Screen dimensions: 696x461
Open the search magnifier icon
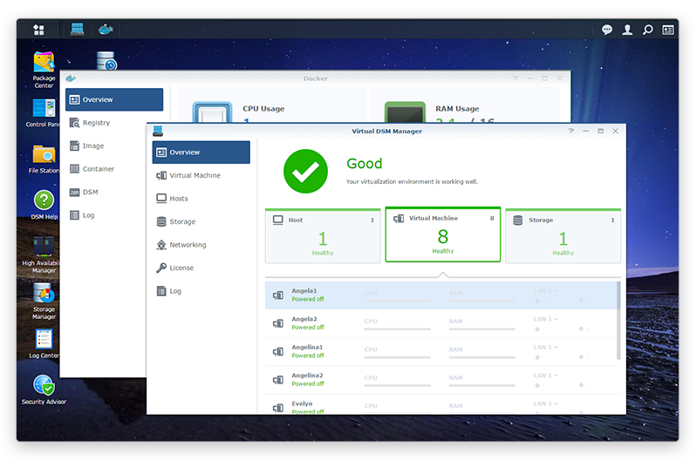pos(648,30)
